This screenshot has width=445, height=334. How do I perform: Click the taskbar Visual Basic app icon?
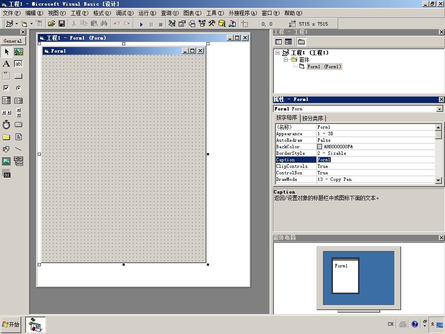click(35, 324)
